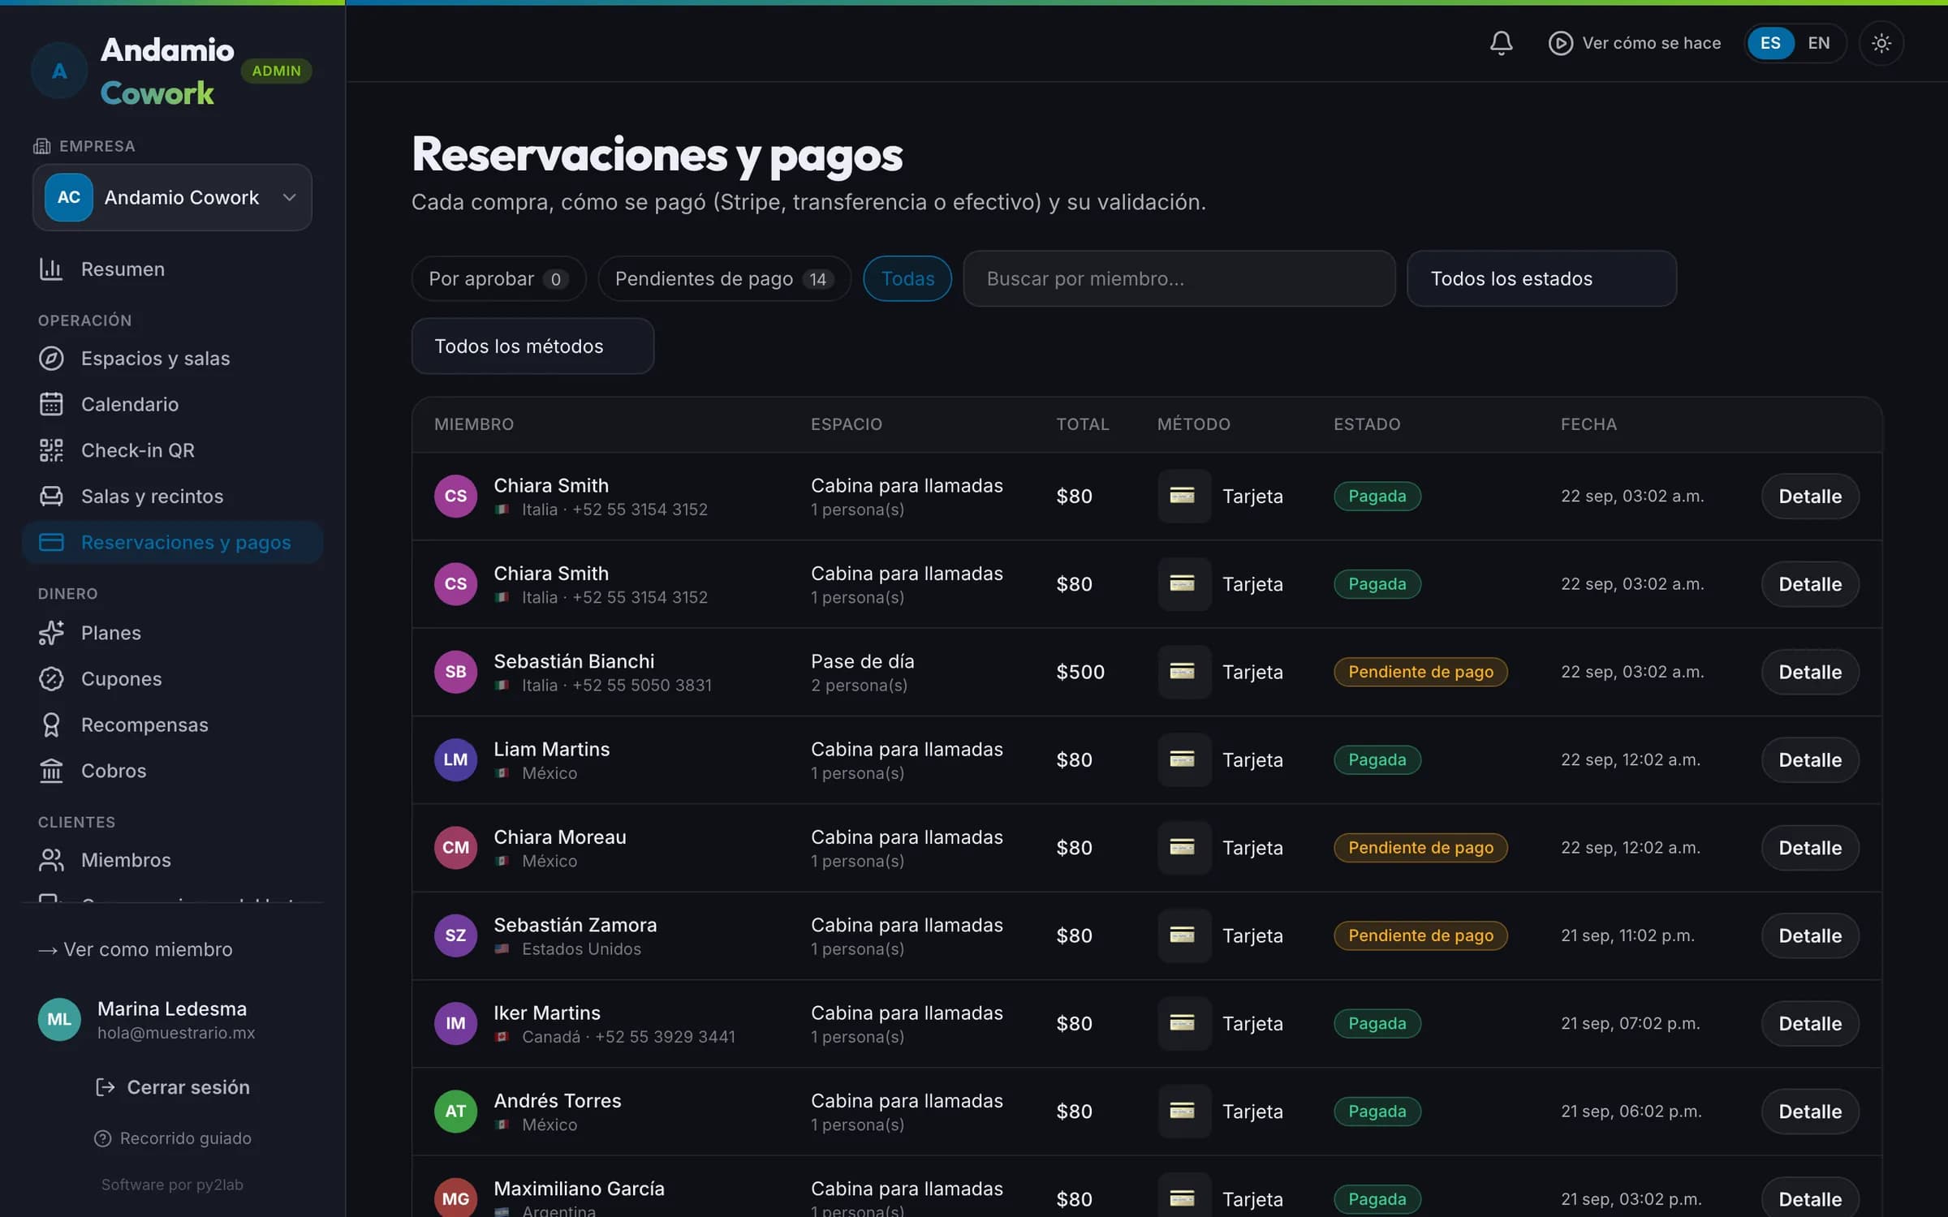Click the Resumen chart icon
1948x1217 pixels.
[51, 269]
